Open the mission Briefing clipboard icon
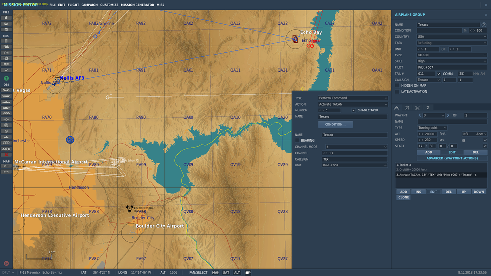 6,41
